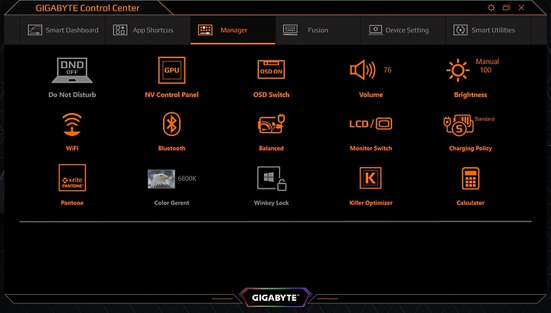551x313 pixels.
Task: Open settings gear in title bar
Action: click(x=491, y=8)
